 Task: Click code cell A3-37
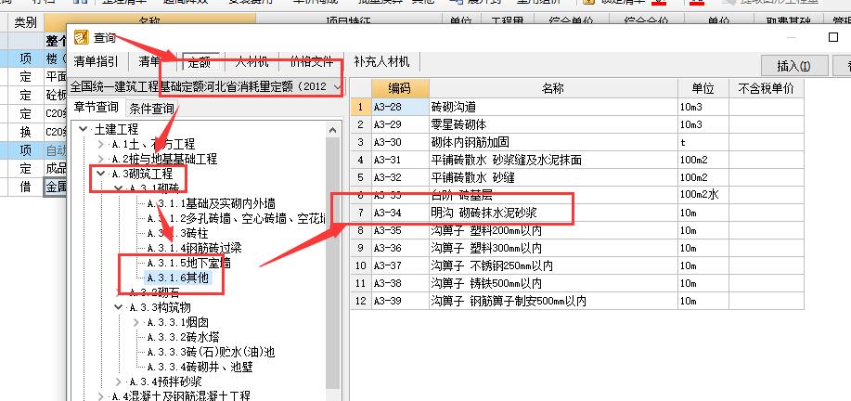pos(400,265)
